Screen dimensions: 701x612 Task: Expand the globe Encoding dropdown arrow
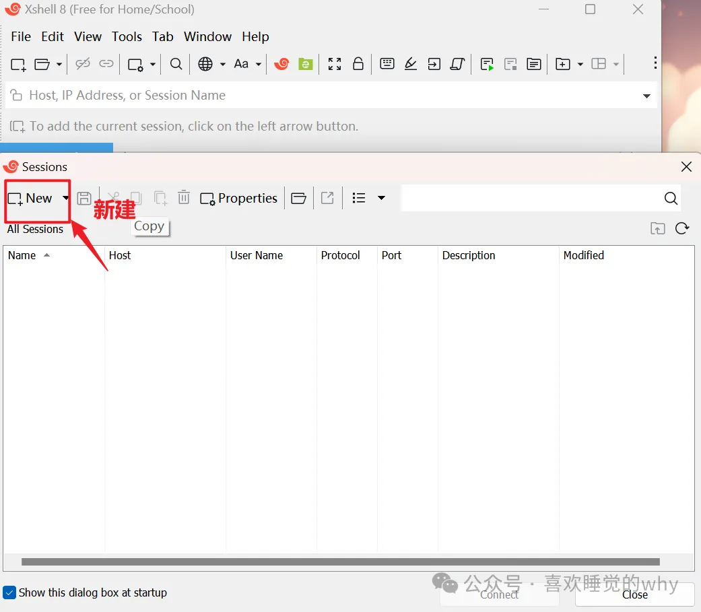click(223, 65)
